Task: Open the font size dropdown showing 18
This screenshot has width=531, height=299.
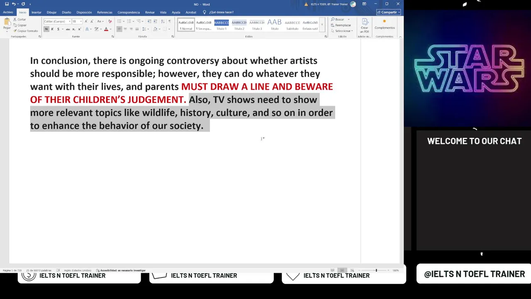Action: coord(80,21)
